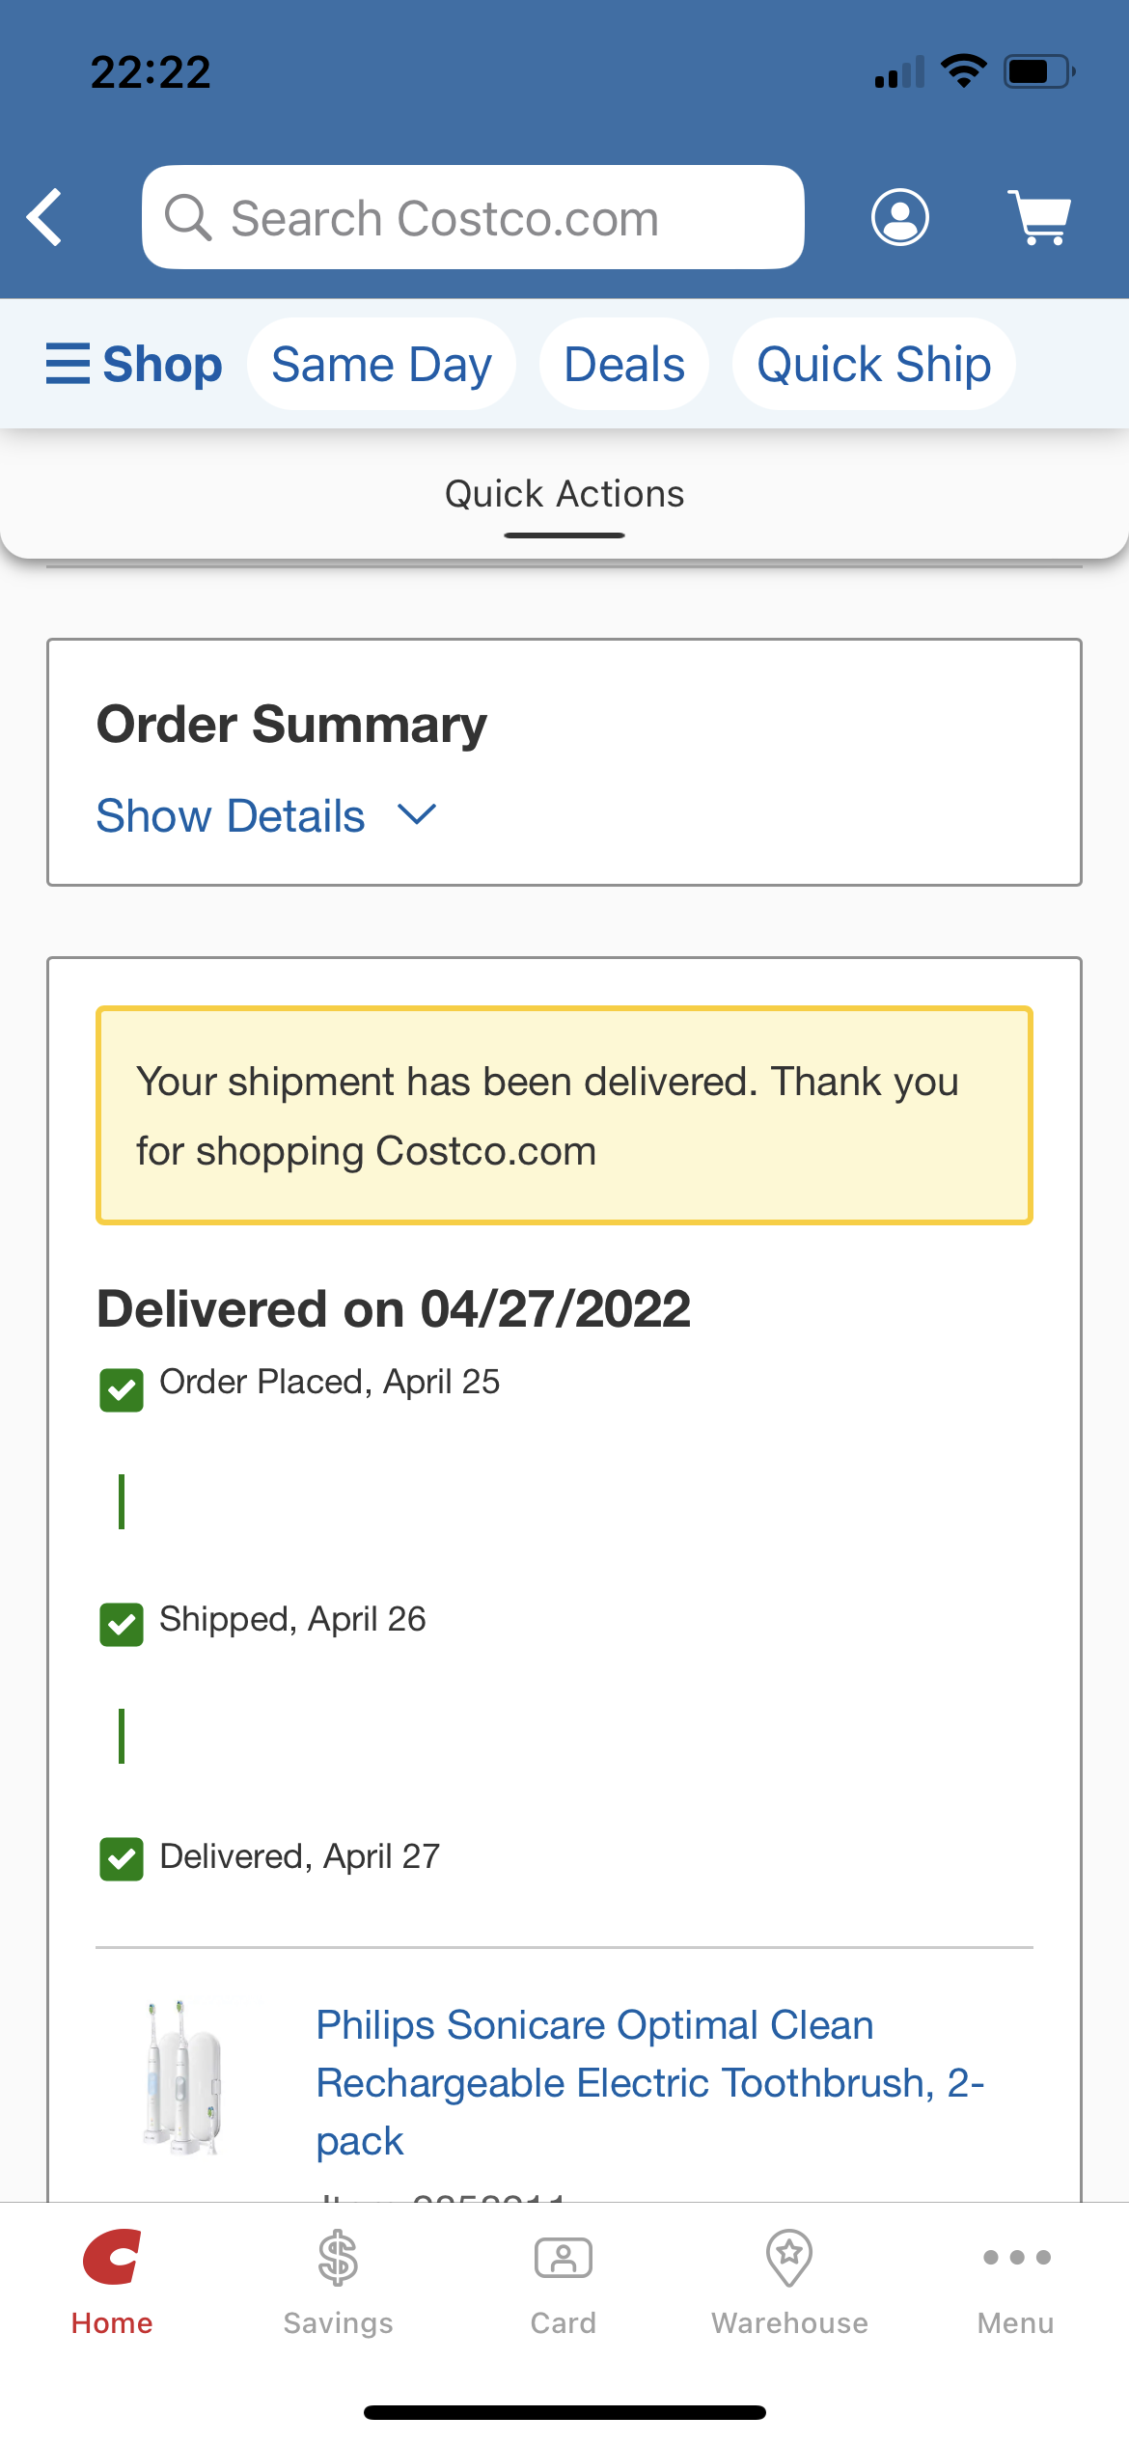This screenshot has height=2443, width=1129.
Task: Go to the Savings tab
Action: click(x=338, y=2281)
